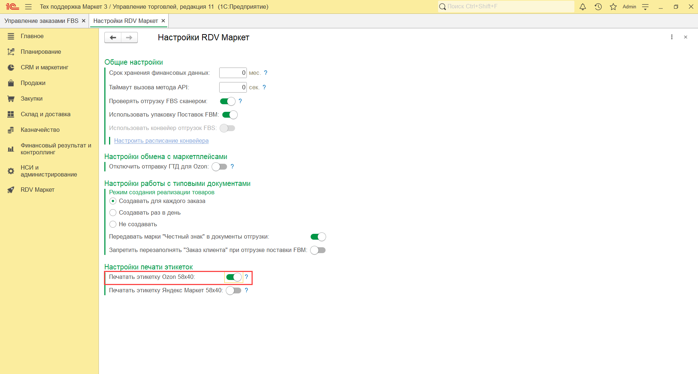
Task: Show help for Проверять отгрузку FBS сканером
Action: 240,101
